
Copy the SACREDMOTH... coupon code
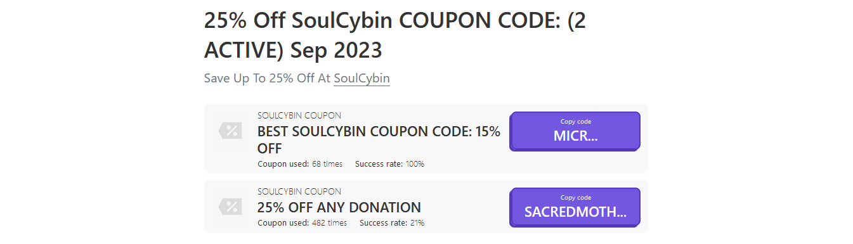575,207
